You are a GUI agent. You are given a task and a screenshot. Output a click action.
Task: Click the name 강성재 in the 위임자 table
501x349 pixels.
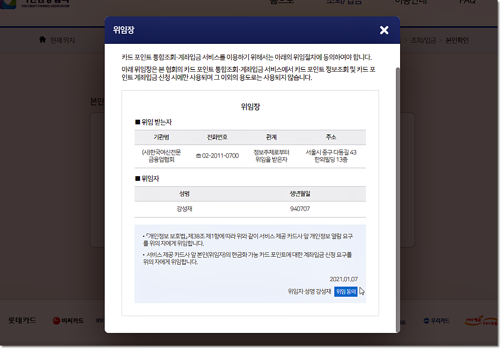[184, 209]
